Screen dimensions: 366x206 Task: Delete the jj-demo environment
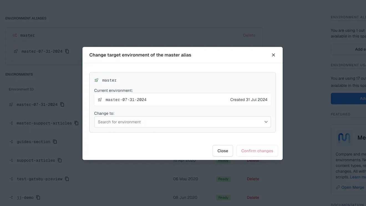point(253,197)
